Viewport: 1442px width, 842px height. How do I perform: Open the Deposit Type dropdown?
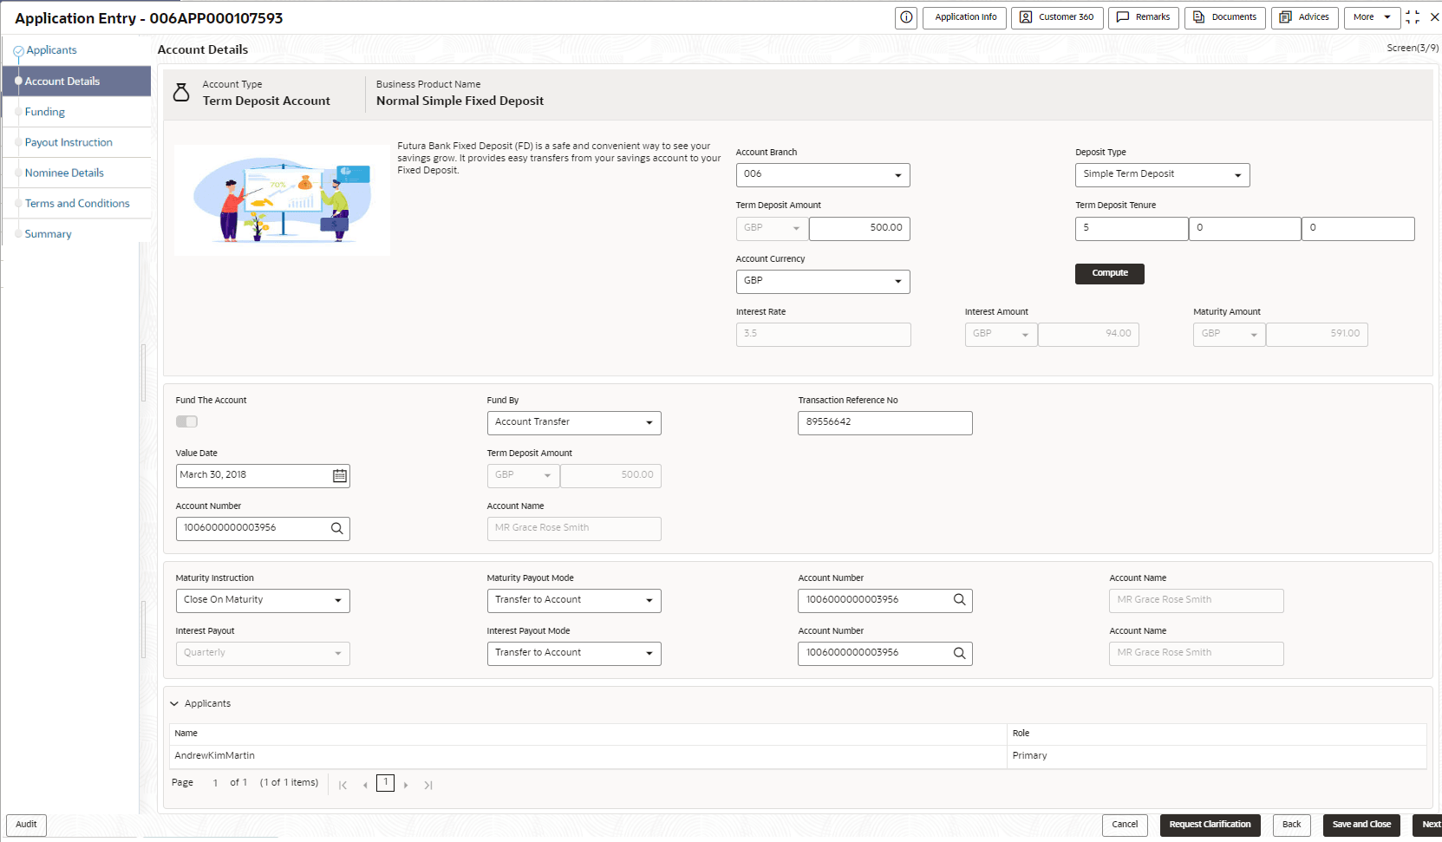pyautogui.click(x=1162, y=175)
